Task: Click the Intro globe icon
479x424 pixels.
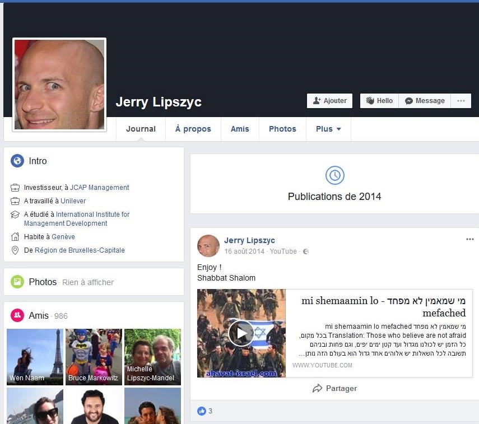Action: (17, 161)
